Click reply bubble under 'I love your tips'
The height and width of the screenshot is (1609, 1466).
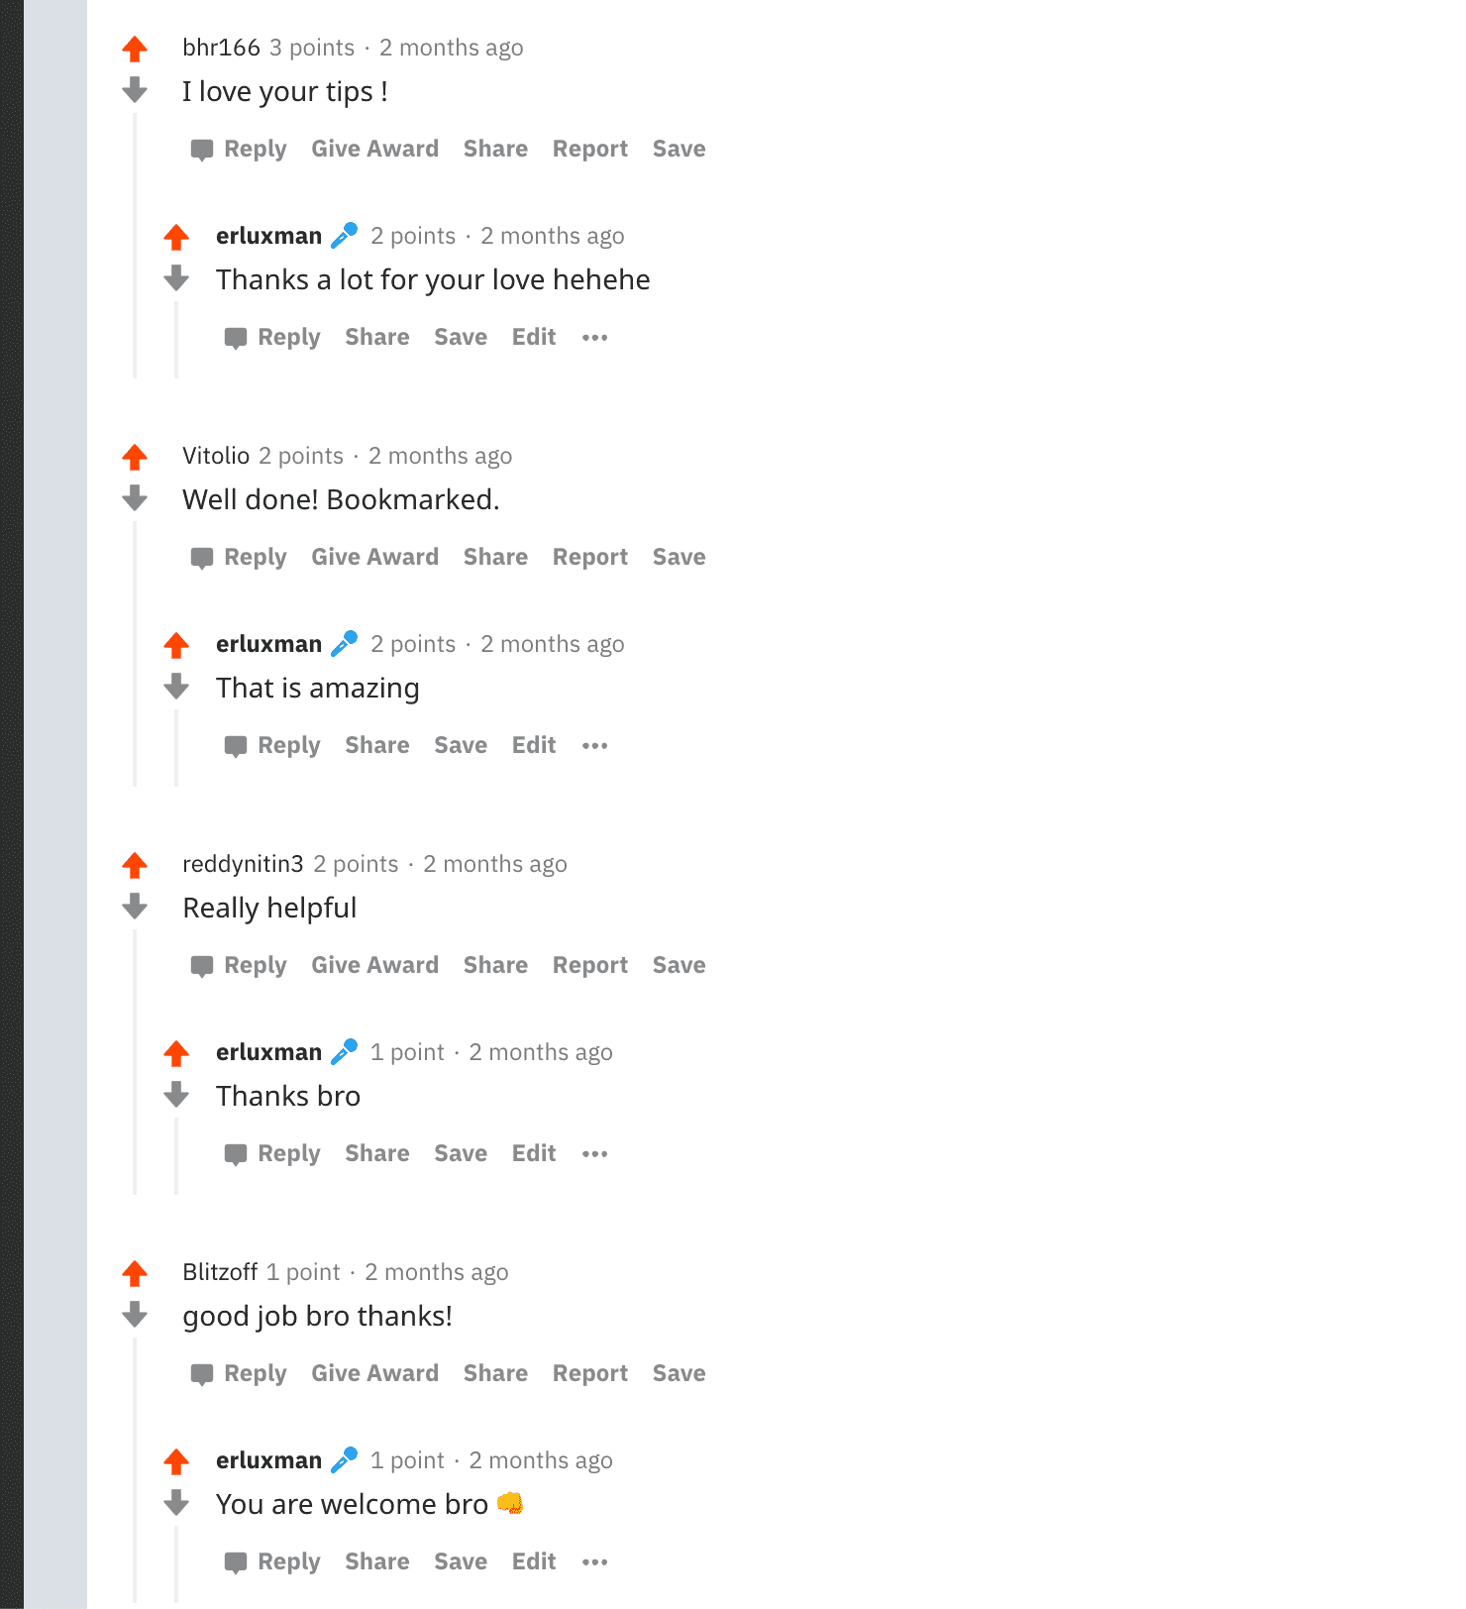coord(202,150)
